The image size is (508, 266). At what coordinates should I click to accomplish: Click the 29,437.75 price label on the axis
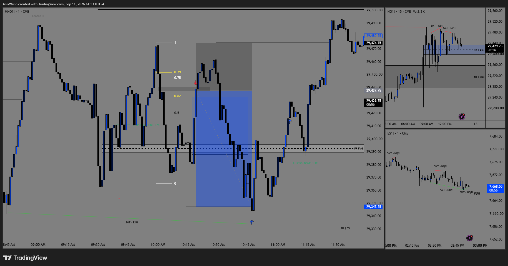coord(374,91)
